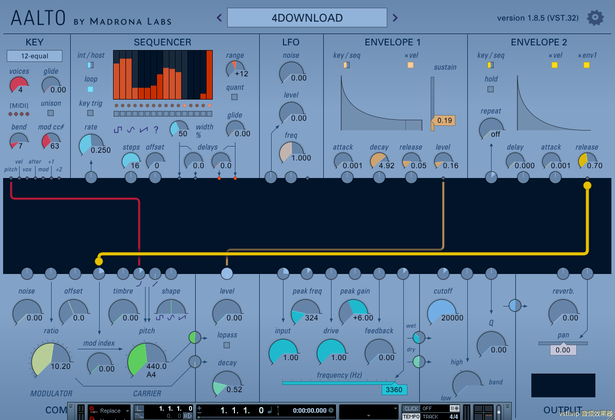The width and height of the screenshot is (615, 420).
Task: Select the sine wave sequencer preset icon
Action: pyautogui.click(x=131, y=130)
